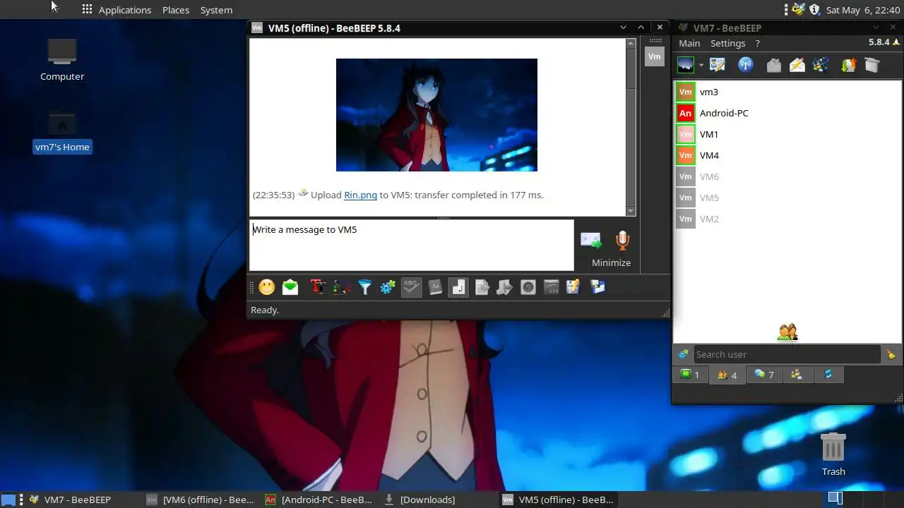
Task: Change font with the red T icon
Action: (317, 287)
